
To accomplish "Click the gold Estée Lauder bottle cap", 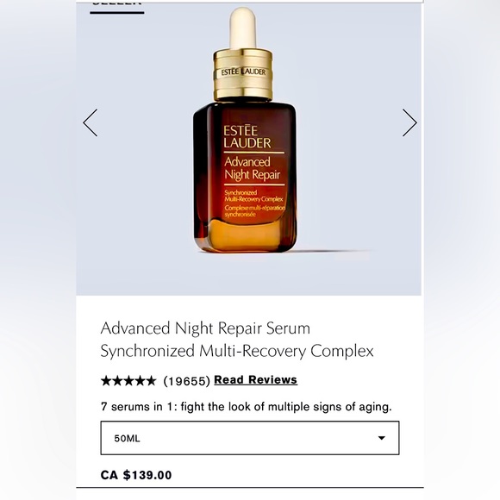I will tap(243, 74).
